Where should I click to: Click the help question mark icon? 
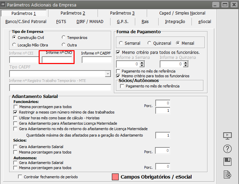coord(227,148)
